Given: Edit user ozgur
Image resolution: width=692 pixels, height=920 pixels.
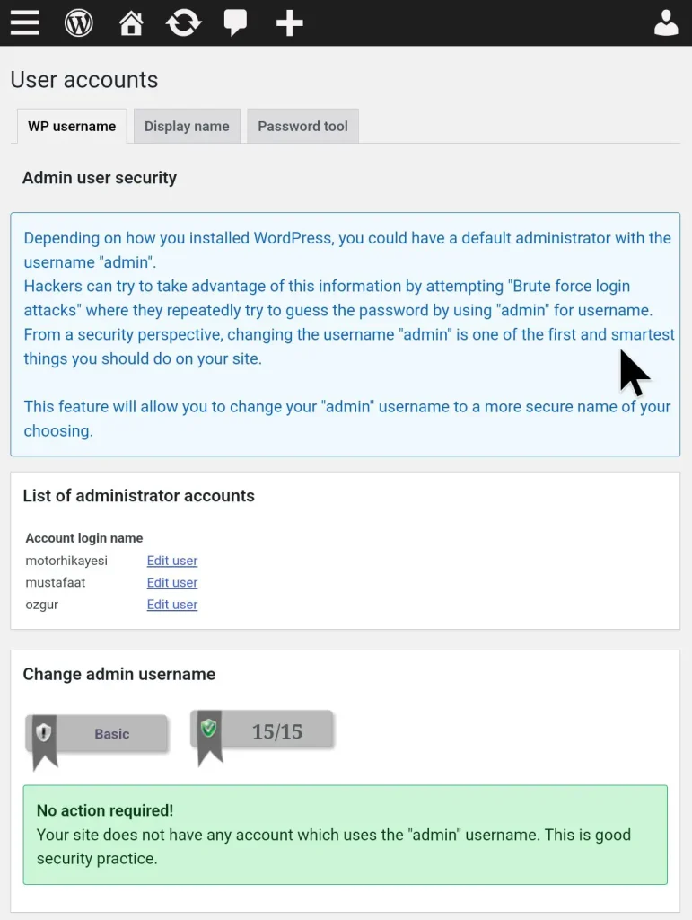Looking at the screenshot, I should click(x=172, y=605).
